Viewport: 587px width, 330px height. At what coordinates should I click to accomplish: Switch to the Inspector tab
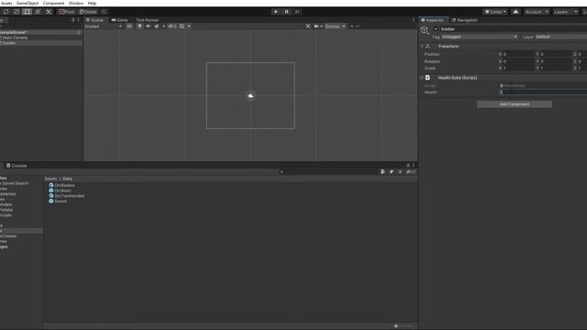(432, 20)
